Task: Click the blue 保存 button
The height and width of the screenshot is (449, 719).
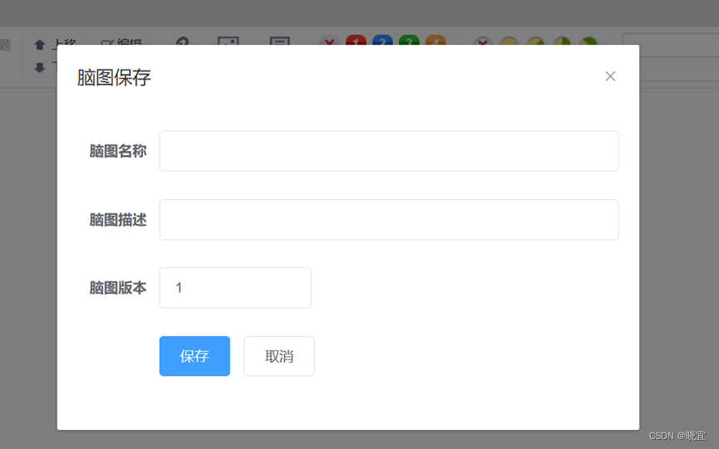Action: (x=195, y=356)
